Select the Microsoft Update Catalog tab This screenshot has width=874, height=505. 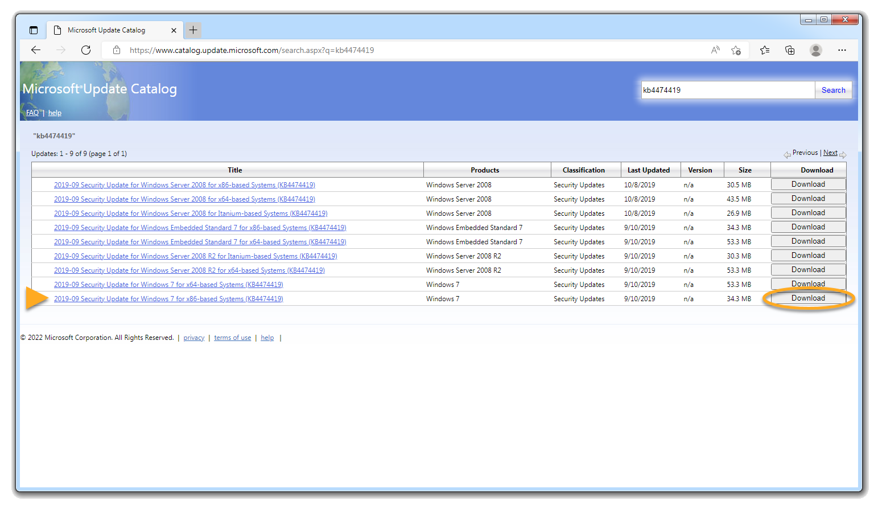(x=106, y=30)
